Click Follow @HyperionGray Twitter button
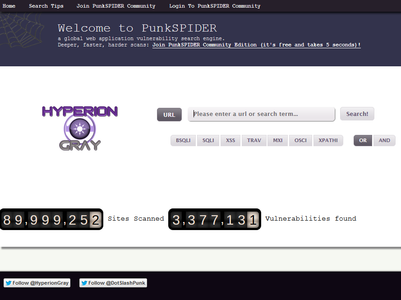The width and height of the screenshot is (401, 300). [x=37, y=283]
